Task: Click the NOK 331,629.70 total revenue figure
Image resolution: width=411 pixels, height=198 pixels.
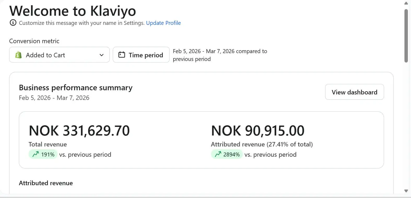Action: 79,131
